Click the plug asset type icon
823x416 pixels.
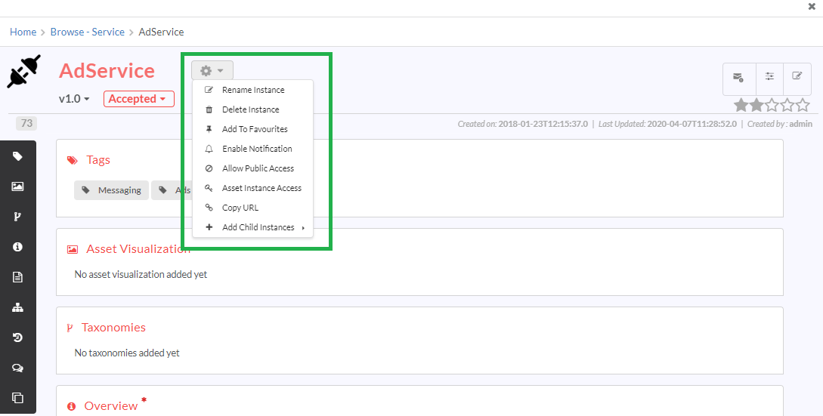pos(23,71)
